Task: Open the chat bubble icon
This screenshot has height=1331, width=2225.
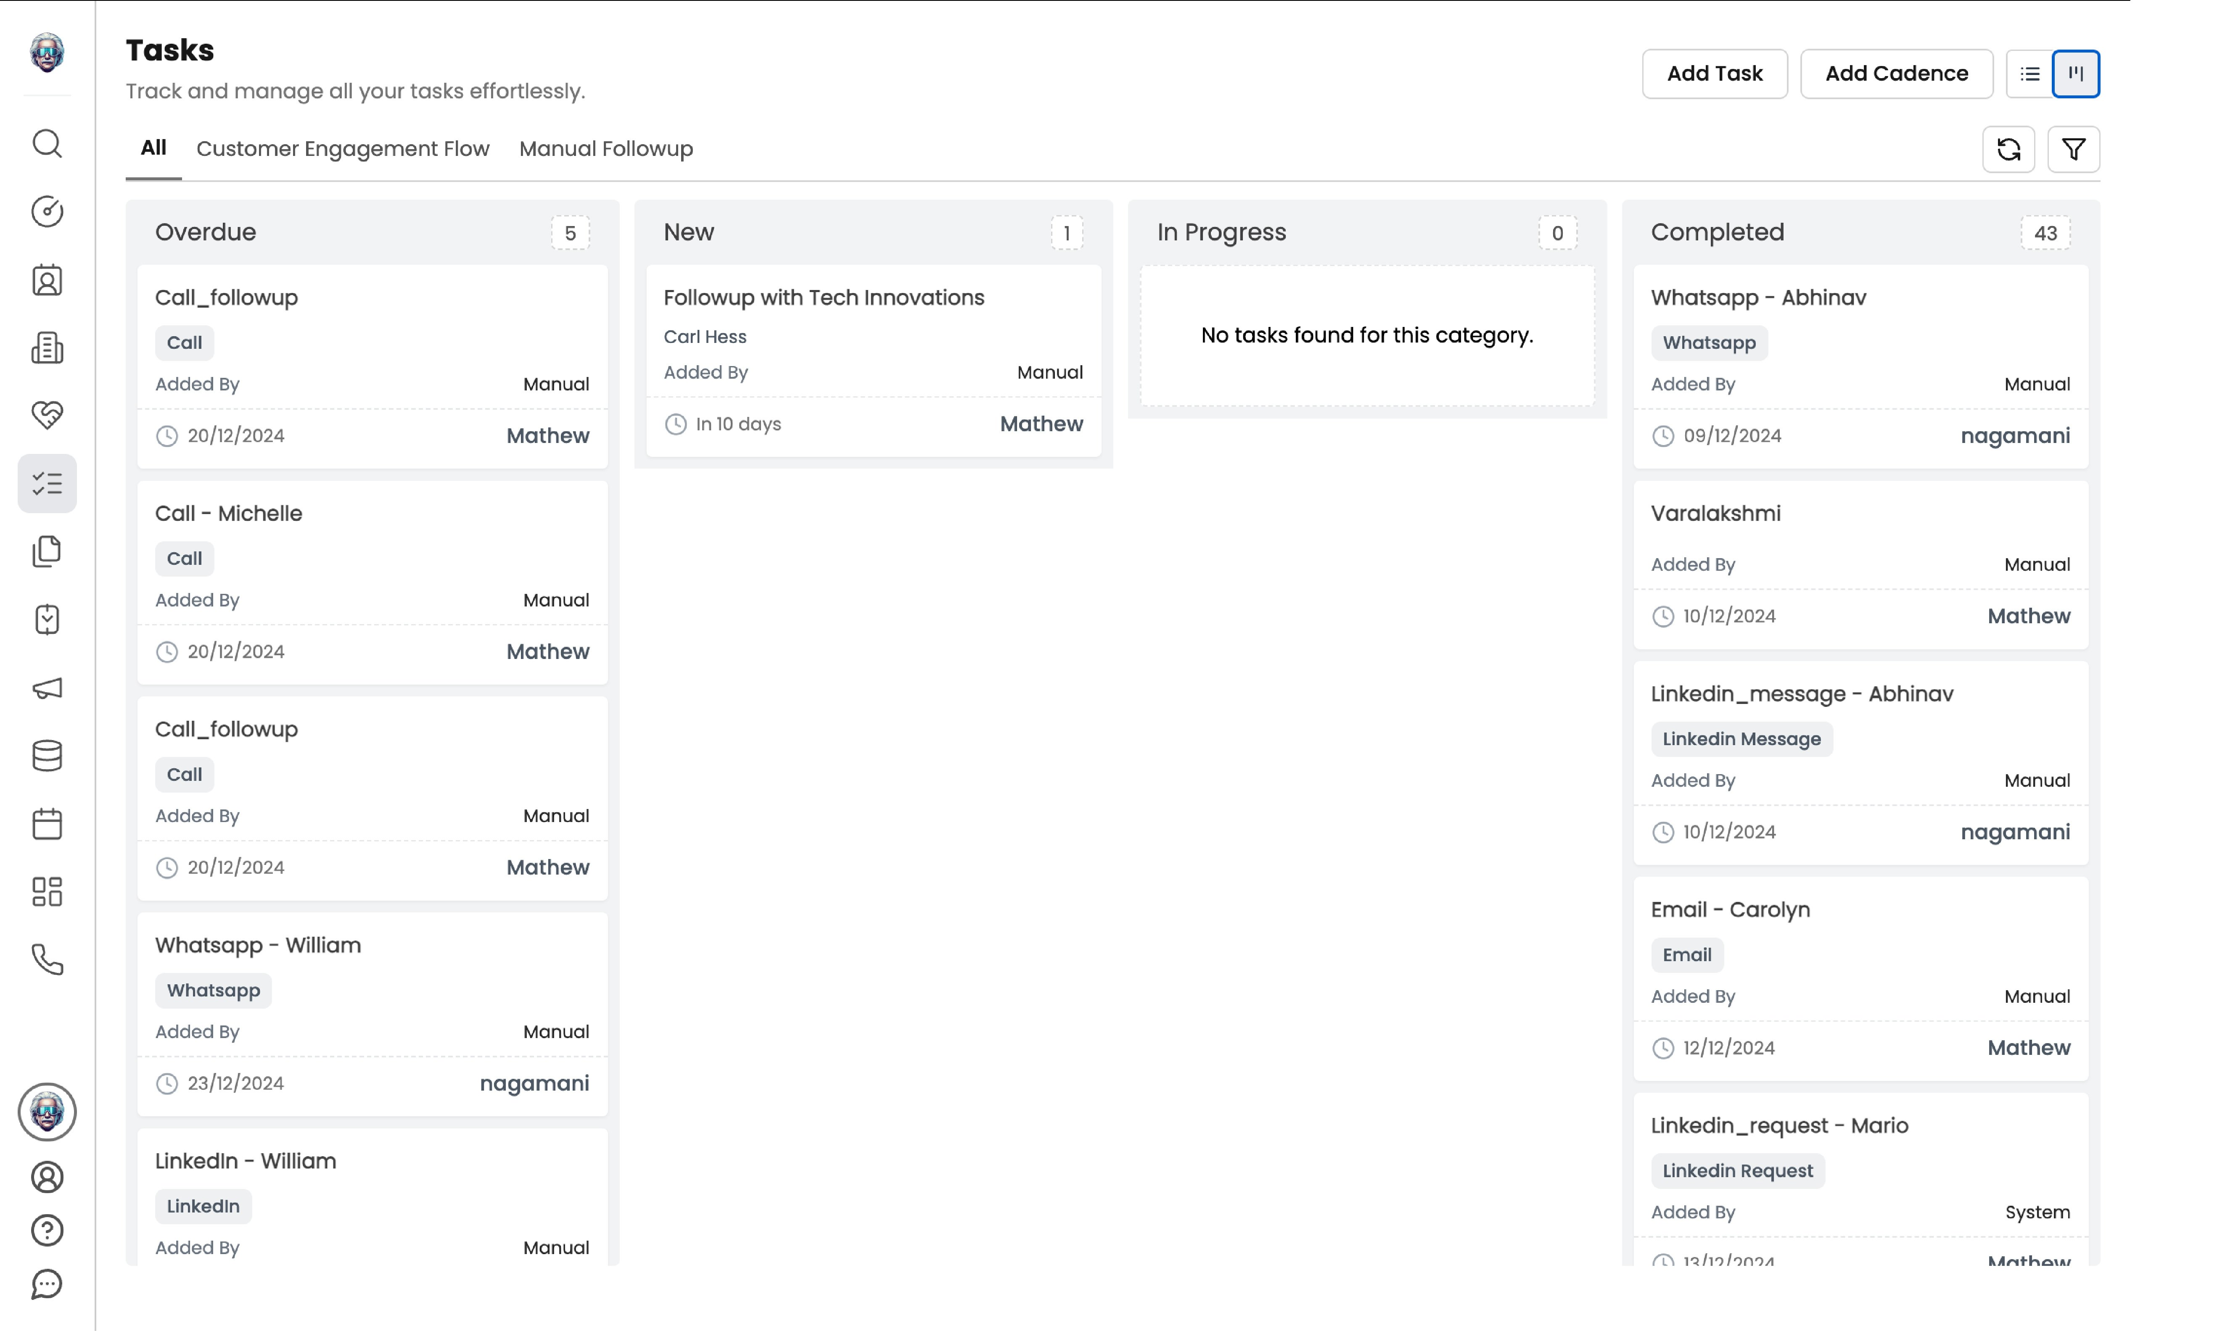Action: pyautogui.click(x=47, y=1284)
